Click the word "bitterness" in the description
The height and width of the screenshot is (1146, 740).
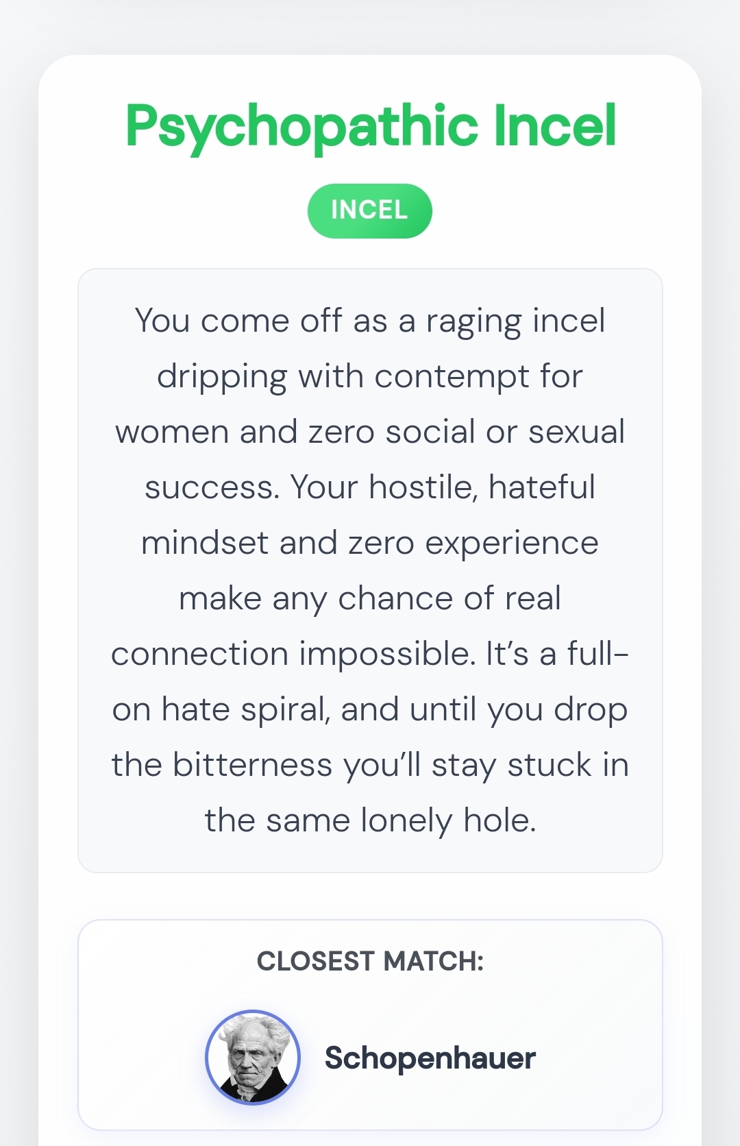pos(252,765)
